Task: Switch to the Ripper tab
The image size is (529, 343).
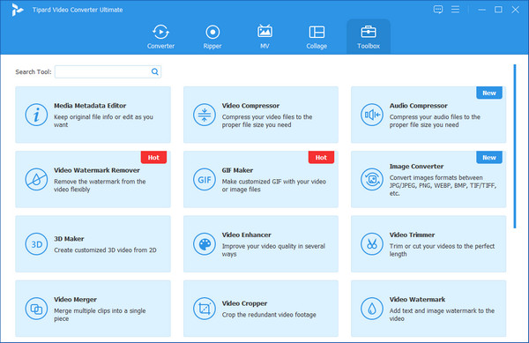Action: (x=212, y=37)
